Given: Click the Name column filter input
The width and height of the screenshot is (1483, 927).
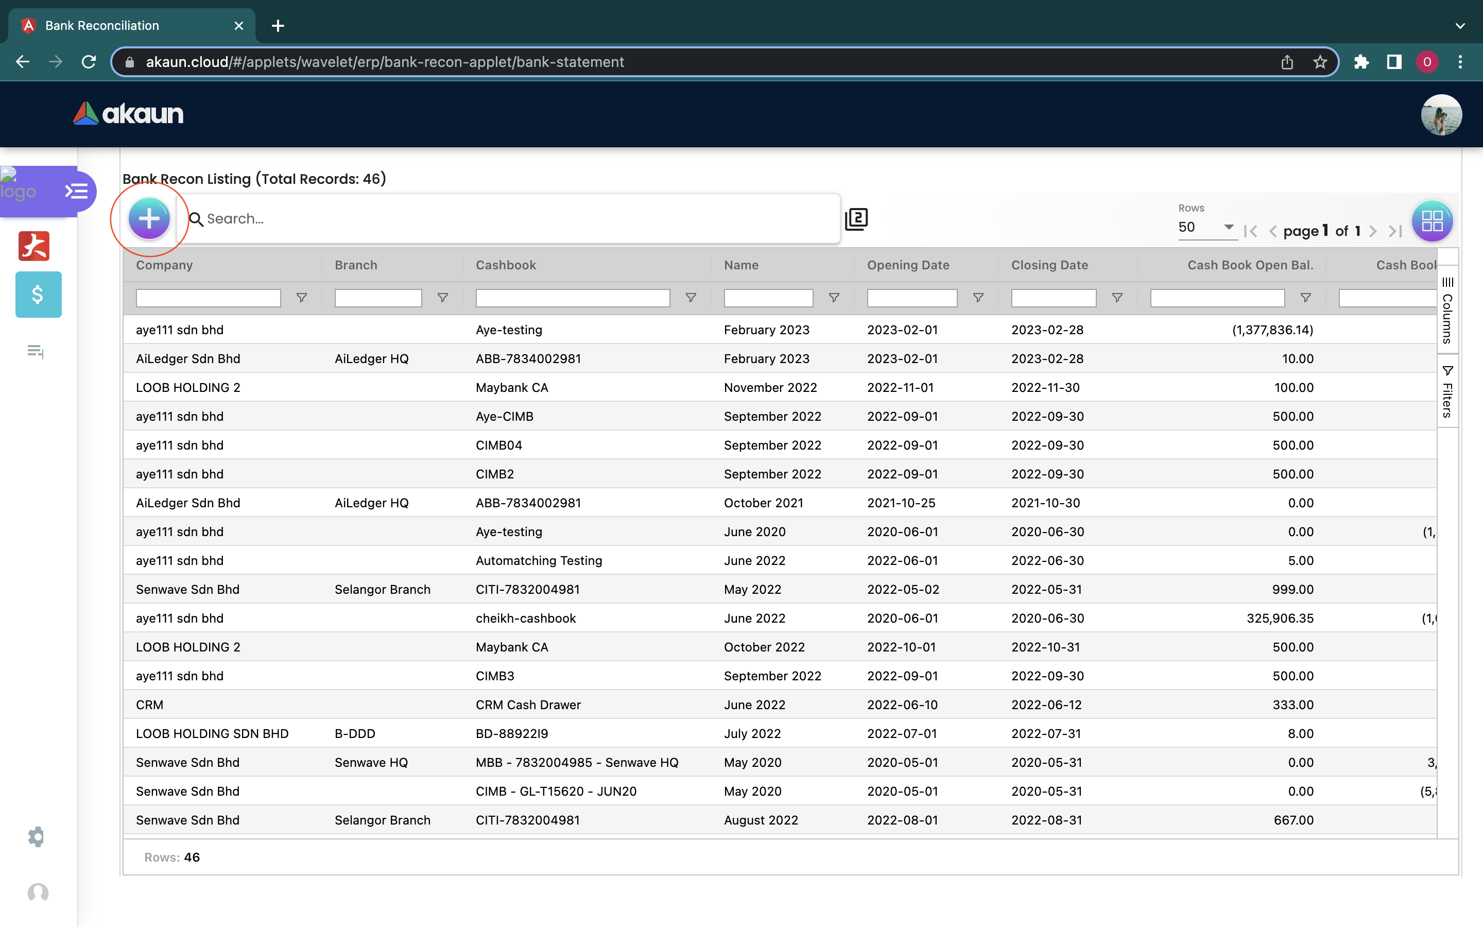Looking at the screenshot, I should click(x=768, y=298).
